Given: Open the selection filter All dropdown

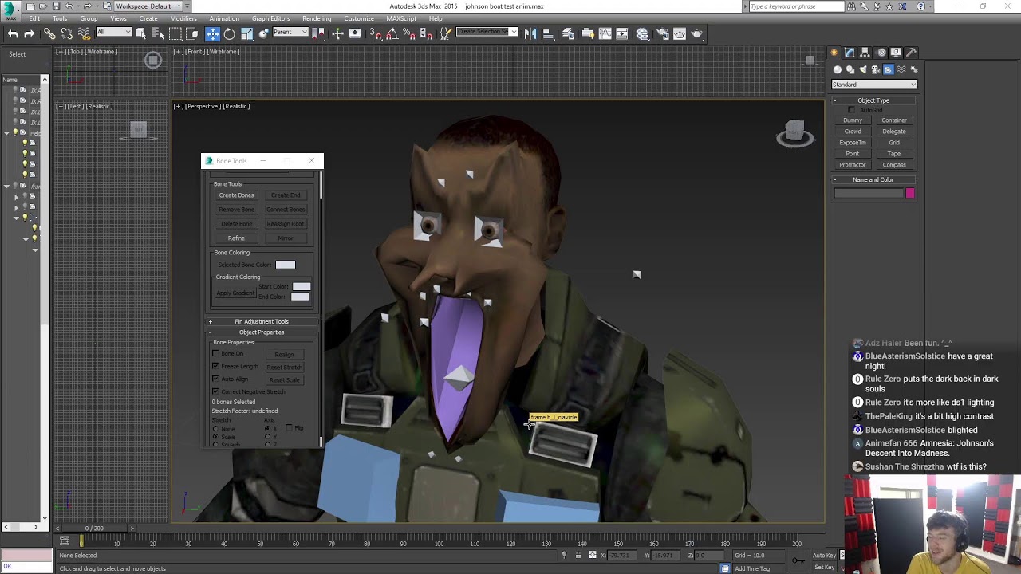Looking at the screenshot, I should (x=114, y=33).
